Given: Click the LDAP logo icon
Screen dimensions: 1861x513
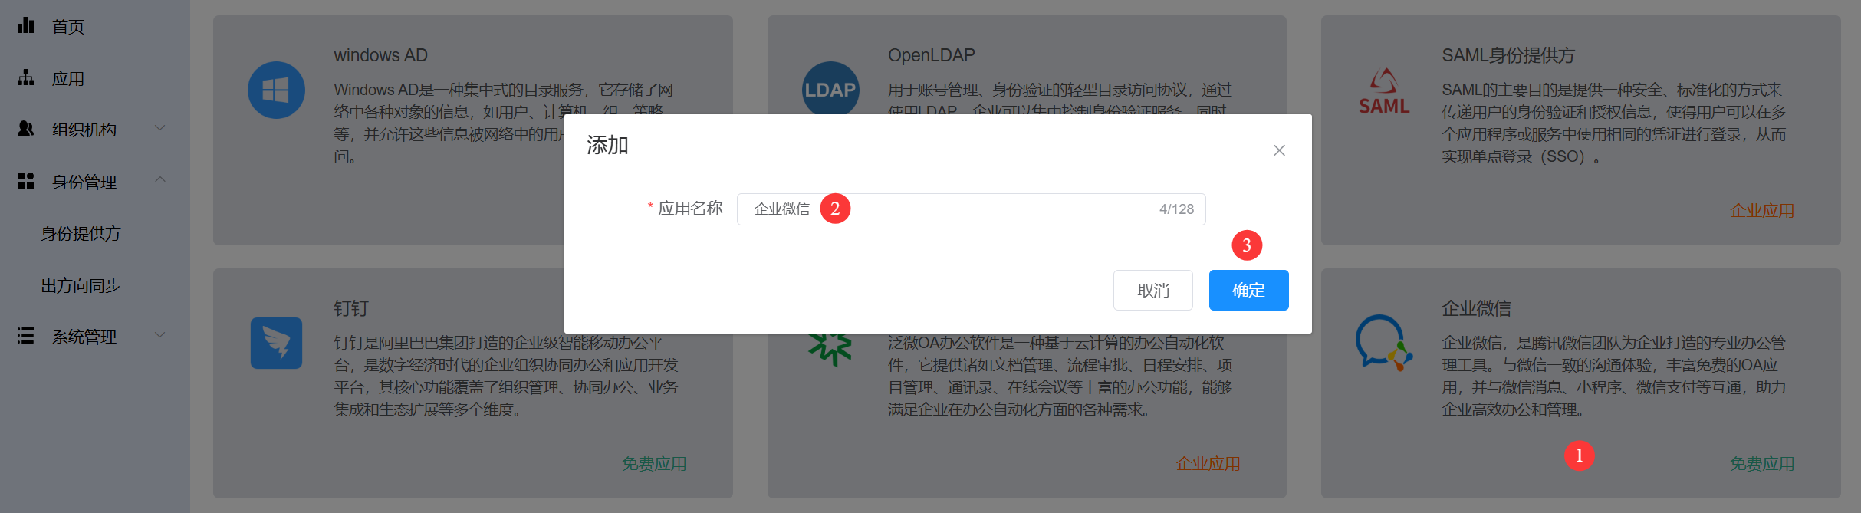Looking at the screenshot, I should (830, 89).
